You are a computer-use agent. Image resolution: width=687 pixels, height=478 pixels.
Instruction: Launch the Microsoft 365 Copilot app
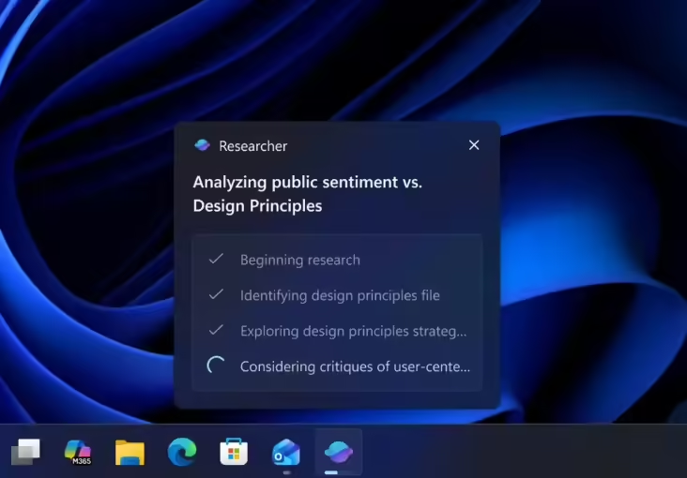click(x=78, y=452)
